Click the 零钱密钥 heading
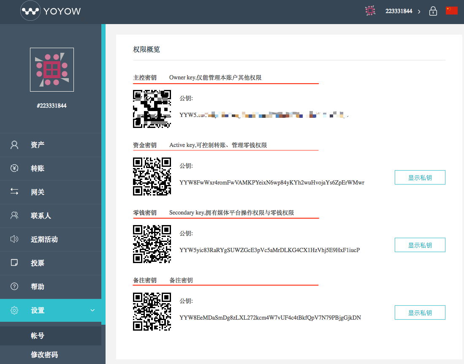The height and width of the screenshot is (364, 464). coord(145,212)
